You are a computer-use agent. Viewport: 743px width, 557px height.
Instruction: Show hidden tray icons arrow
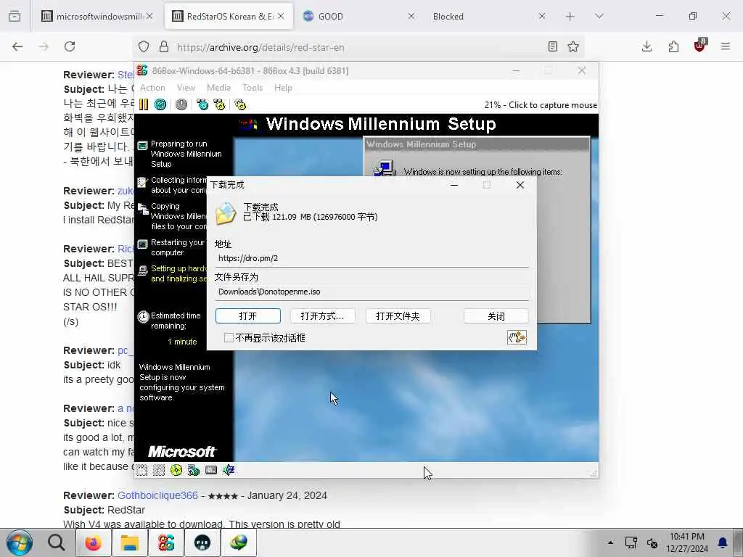(610, 542)
